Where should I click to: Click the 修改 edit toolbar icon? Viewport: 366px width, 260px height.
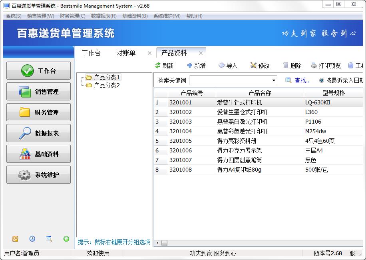pos(253,66)
